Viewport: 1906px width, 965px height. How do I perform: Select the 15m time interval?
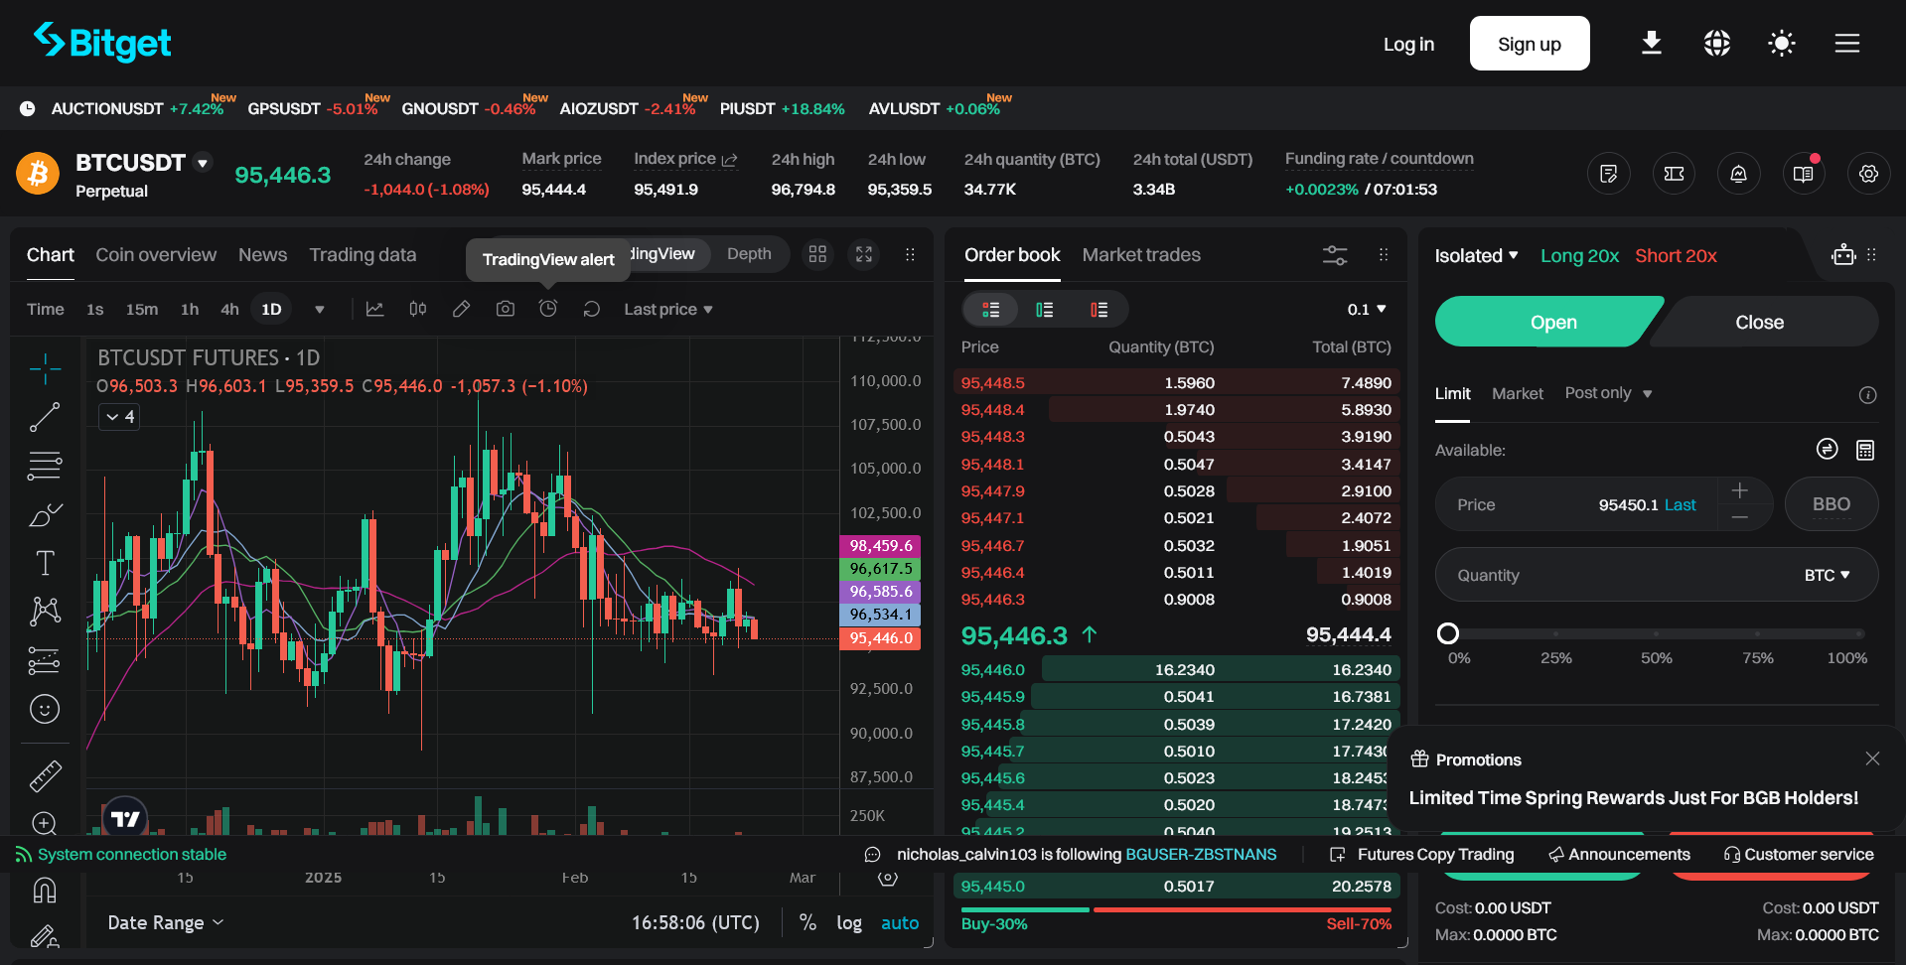[x=142, y=310]
